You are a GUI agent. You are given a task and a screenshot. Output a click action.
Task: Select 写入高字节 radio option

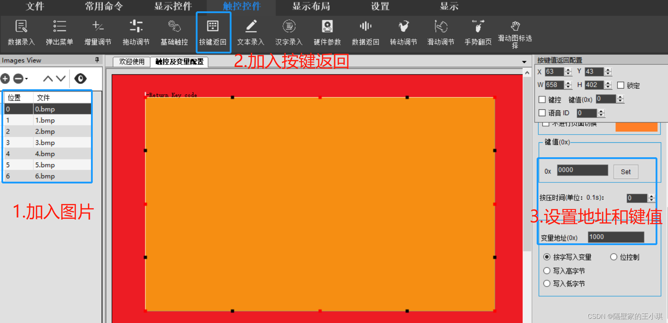(x=547, y=271)
